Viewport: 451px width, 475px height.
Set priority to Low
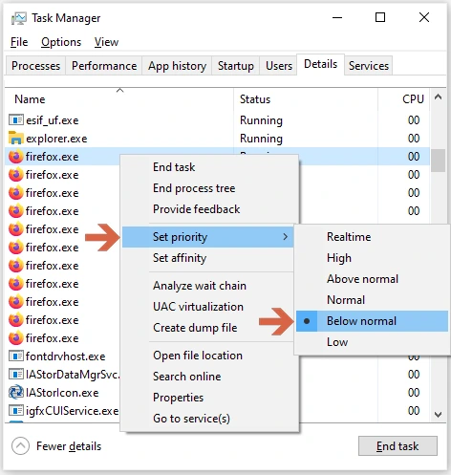tap(372, 342)
